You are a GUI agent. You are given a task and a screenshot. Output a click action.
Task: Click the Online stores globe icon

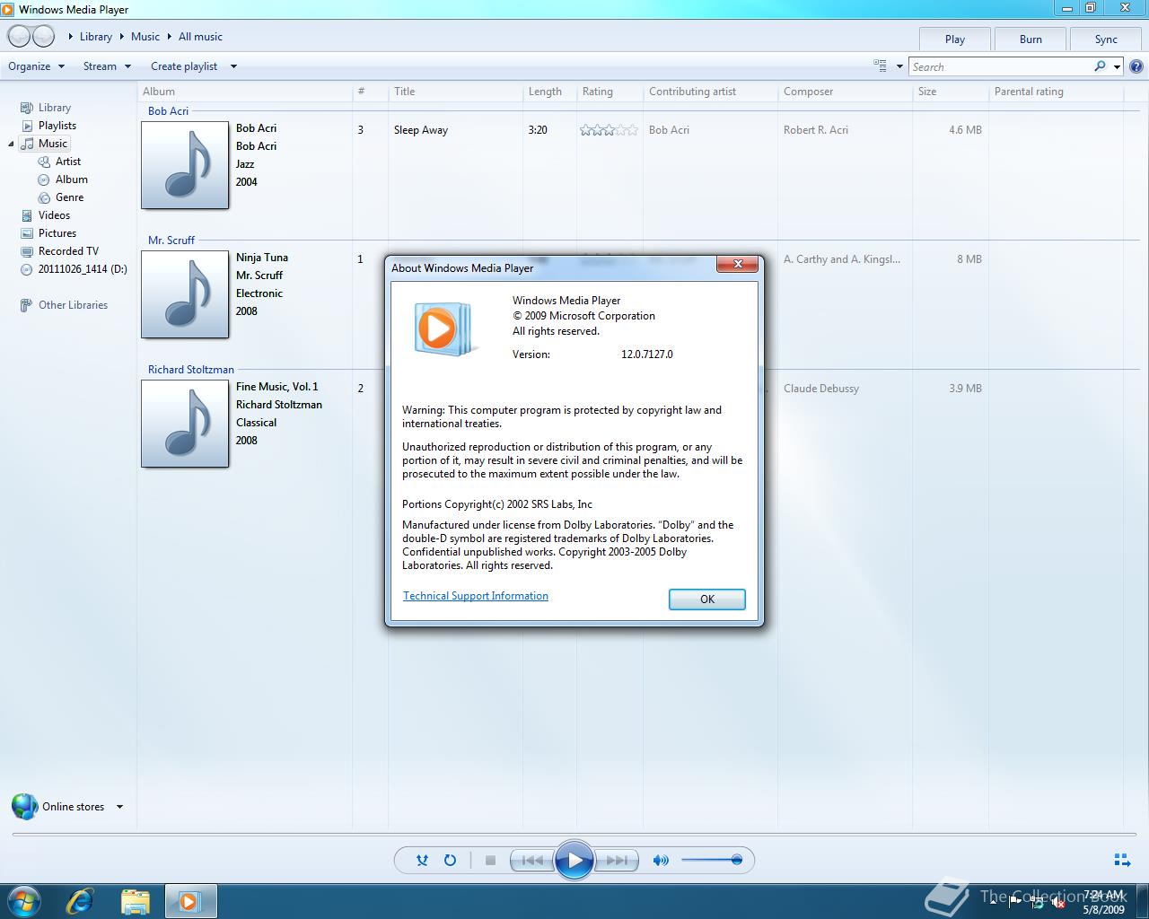(24, 806)
